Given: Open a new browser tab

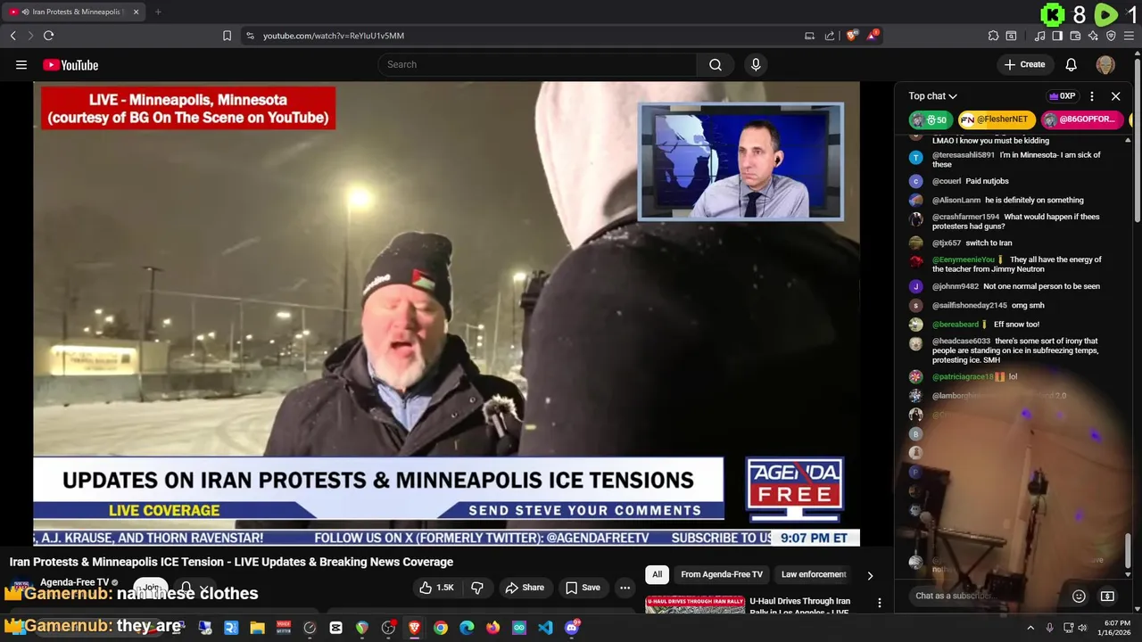Looking at the screenshot, I should [158, 12].
